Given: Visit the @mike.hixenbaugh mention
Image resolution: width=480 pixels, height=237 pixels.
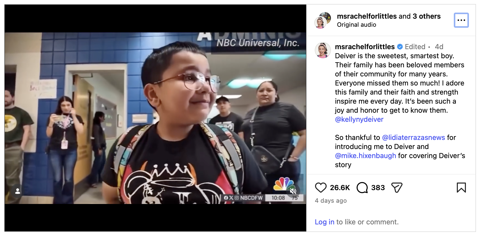Looking at the screenshot, I should tap(365, 156).
